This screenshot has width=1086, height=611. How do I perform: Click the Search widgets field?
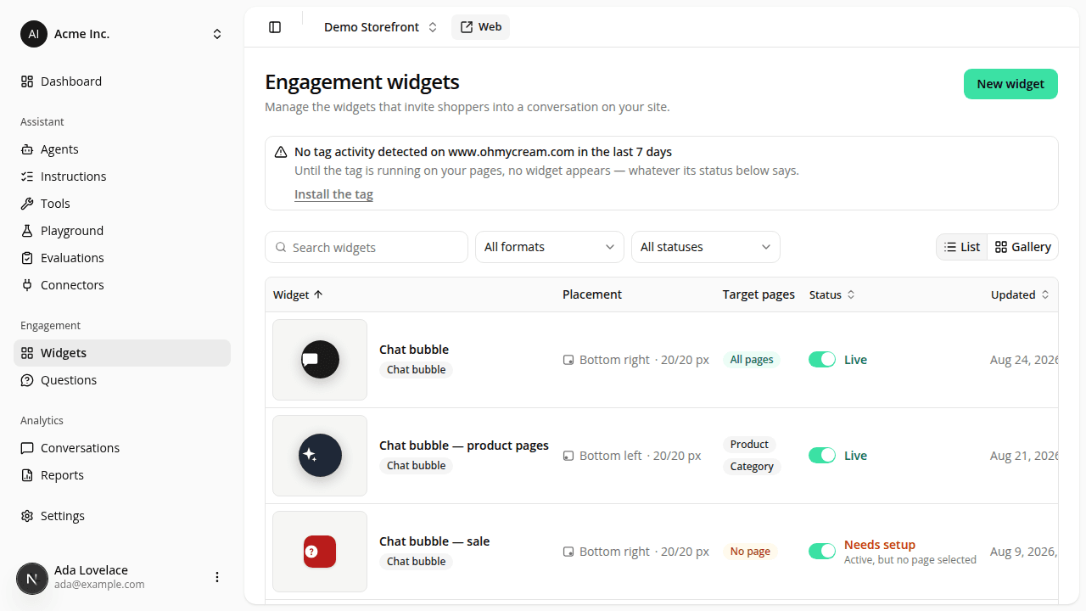click(367, 247)
